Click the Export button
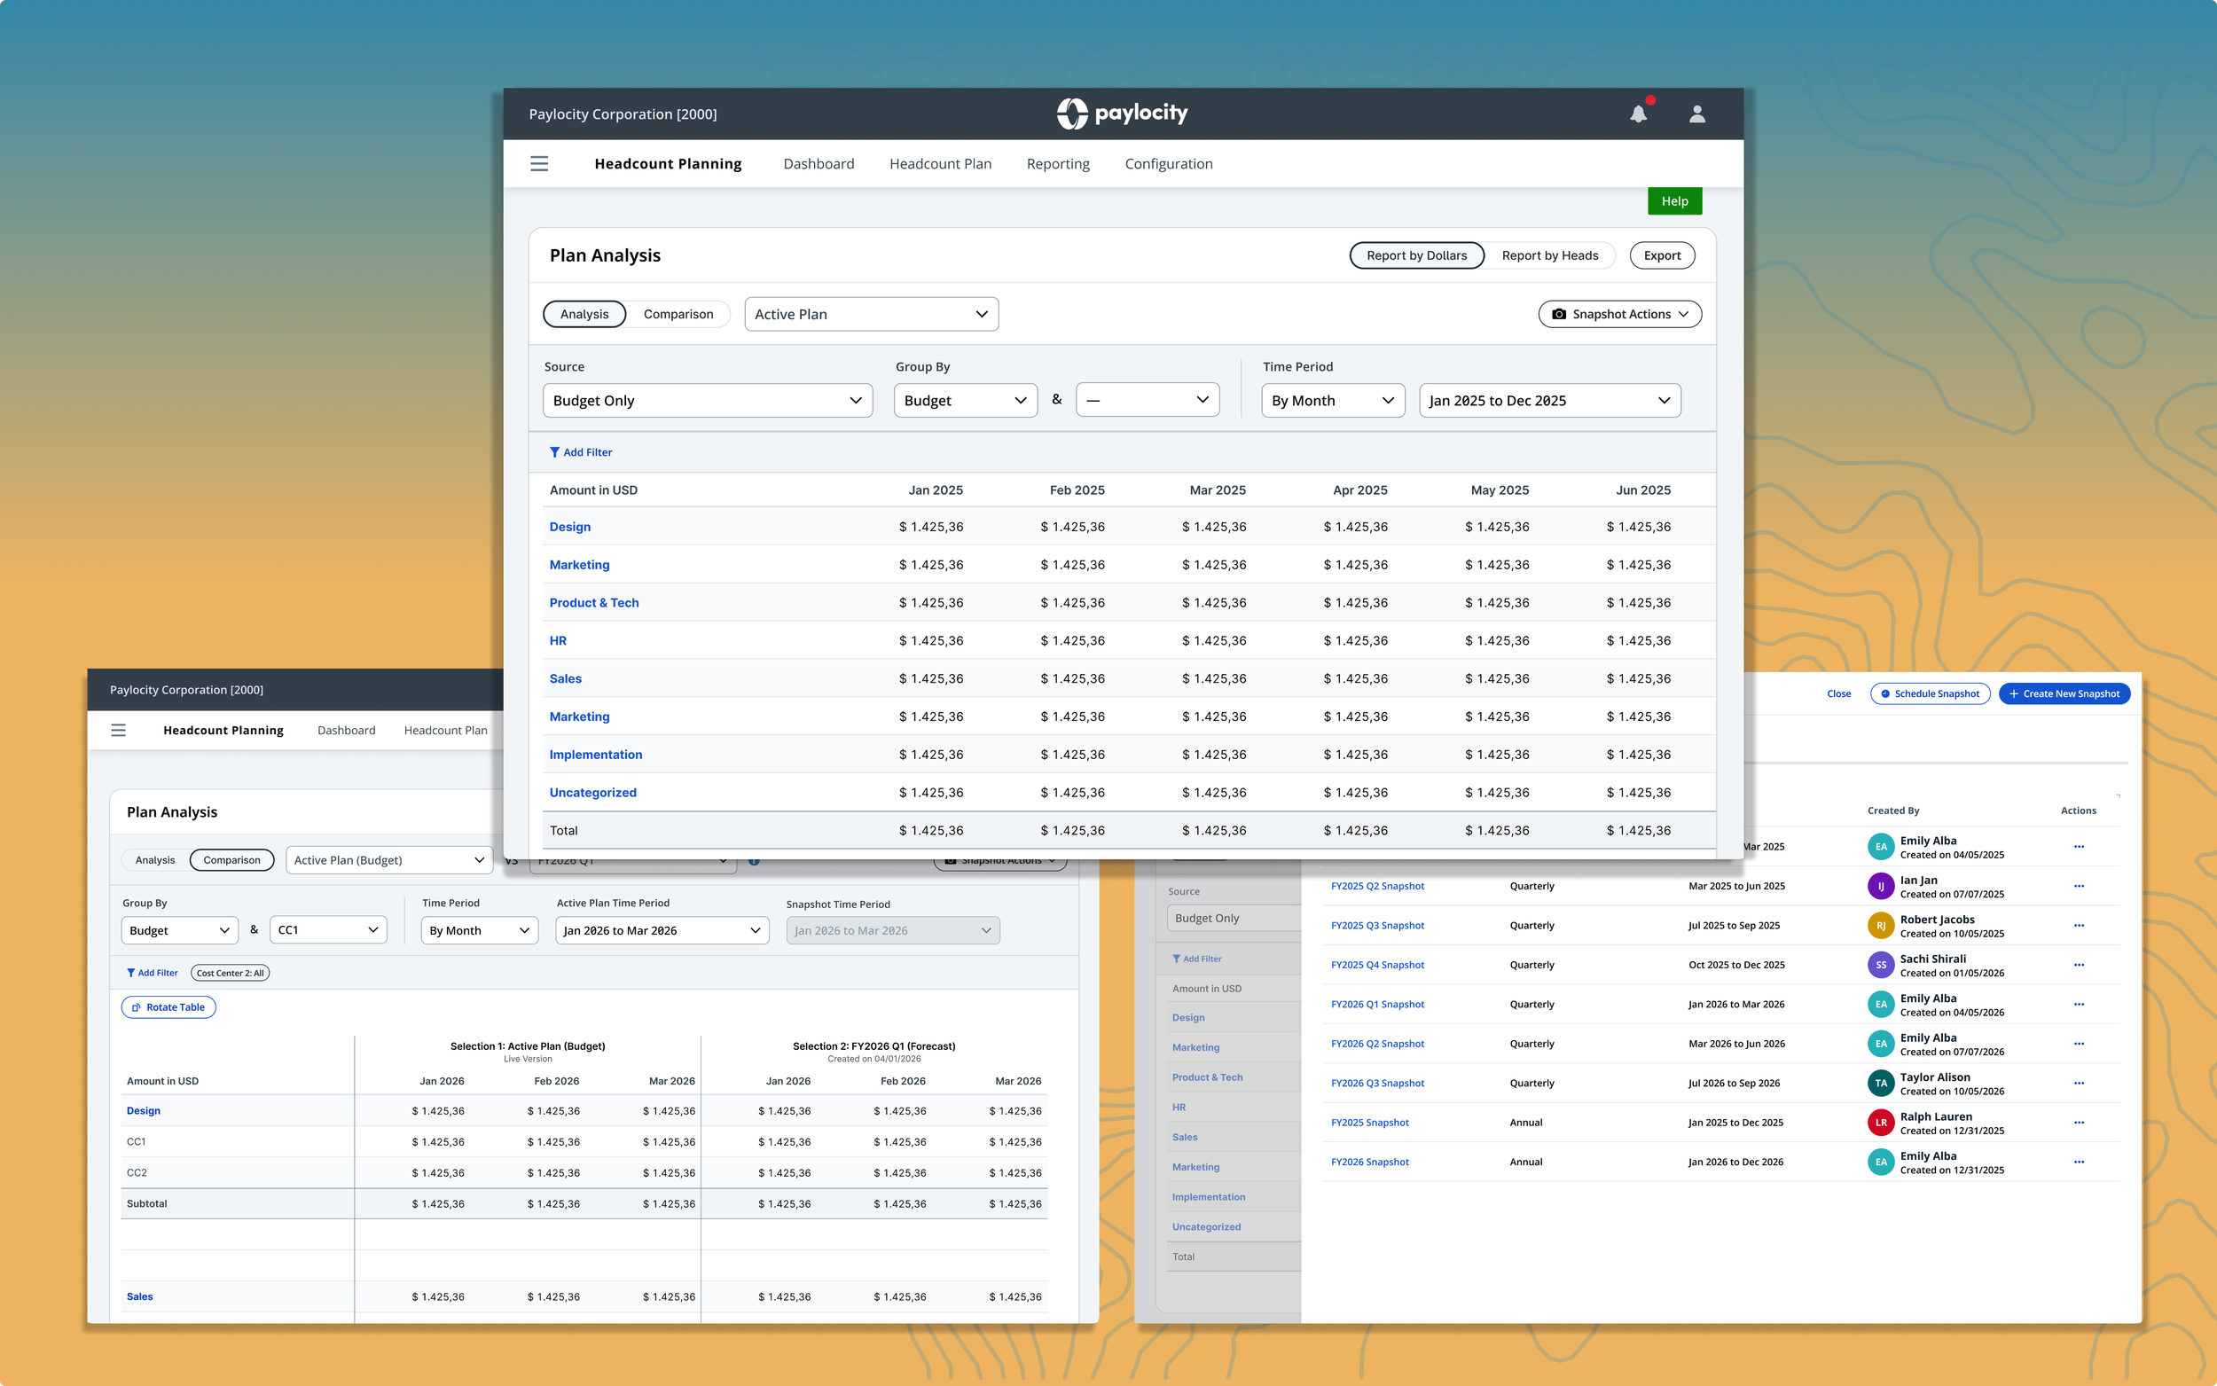Screen dimensions: 2217x1386 pos(1662,254)
